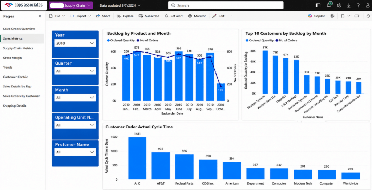Click the Share button
Image resolution: width=372 pixels, height=190 pixels.
(x=103, y=16)
